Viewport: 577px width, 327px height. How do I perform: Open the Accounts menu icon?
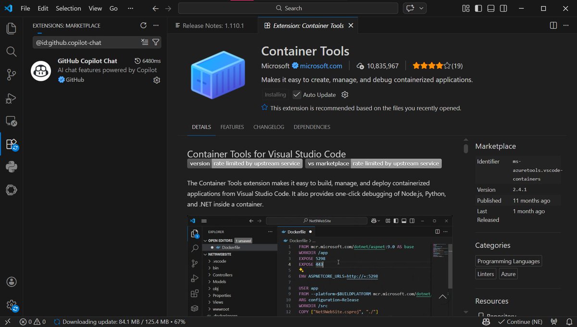(11, 282)
